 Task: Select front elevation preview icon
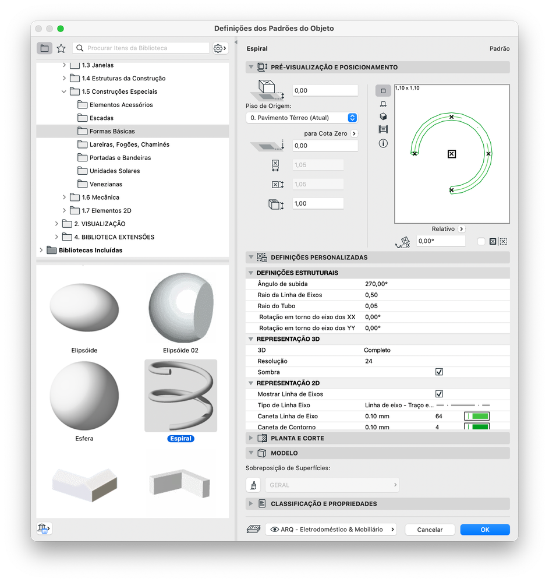[x=383, y=104]
